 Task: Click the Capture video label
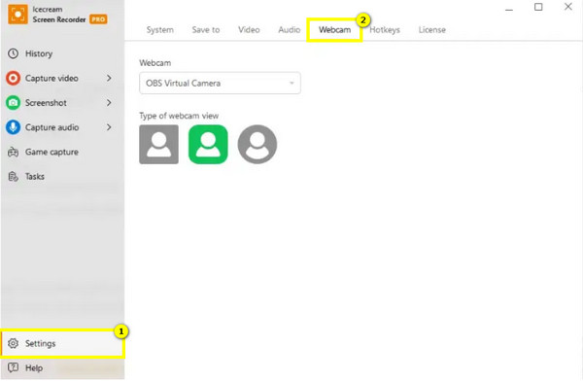coord(51,78)
